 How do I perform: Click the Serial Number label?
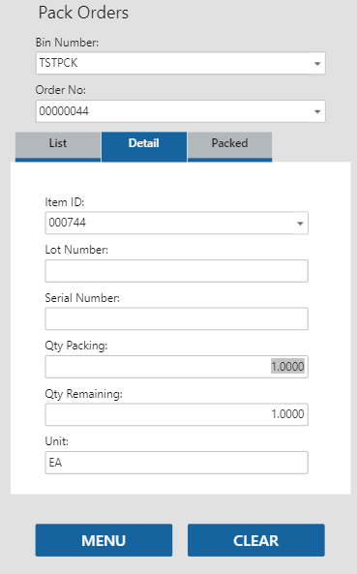pyautogui.click(x=82, y=298)
